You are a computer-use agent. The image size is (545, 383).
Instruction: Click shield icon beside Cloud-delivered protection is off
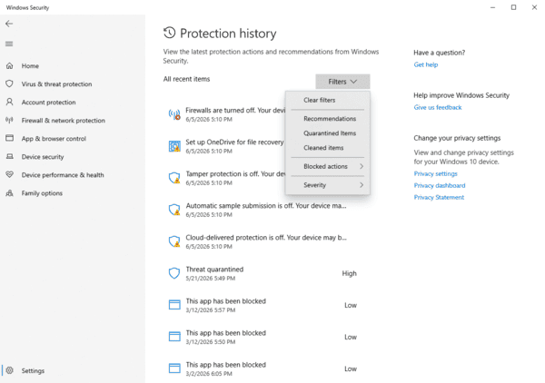pos(174,241)
